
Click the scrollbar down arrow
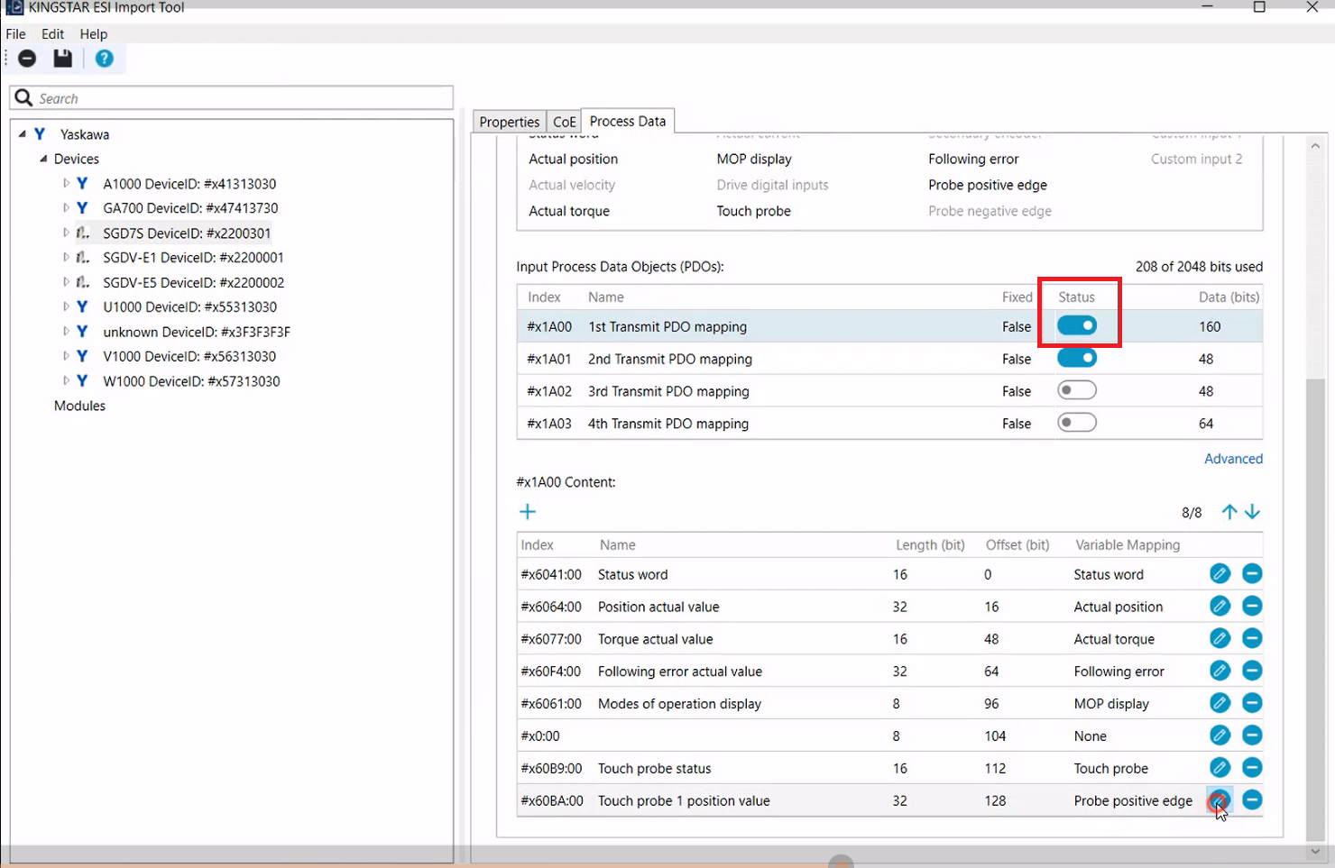tap(1315, 851)
